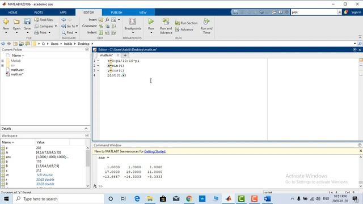Click the notification bell icon
The image size is (363, 204).
[346, 12]
